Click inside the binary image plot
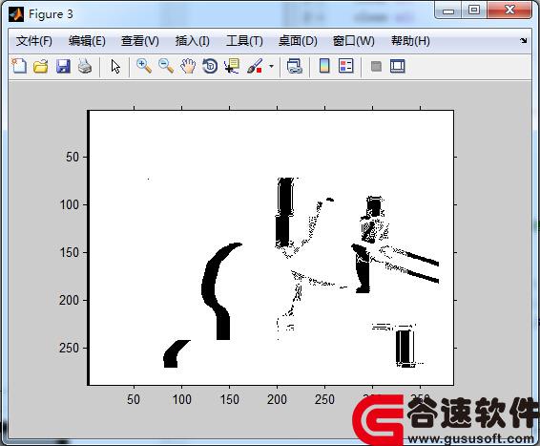Image resolution: width=540 pixels, height=446 pixels. click(271, 247)
